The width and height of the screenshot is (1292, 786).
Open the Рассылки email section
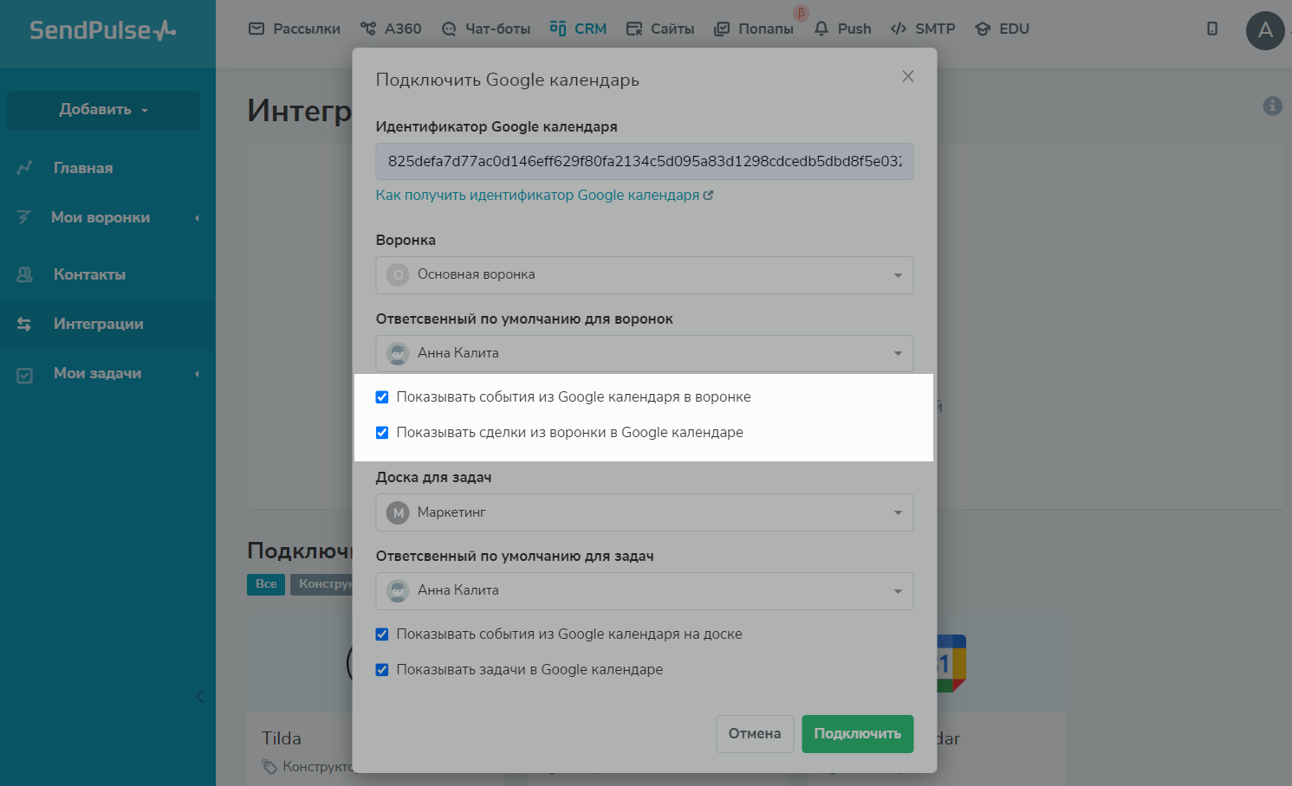coord(295,29)
